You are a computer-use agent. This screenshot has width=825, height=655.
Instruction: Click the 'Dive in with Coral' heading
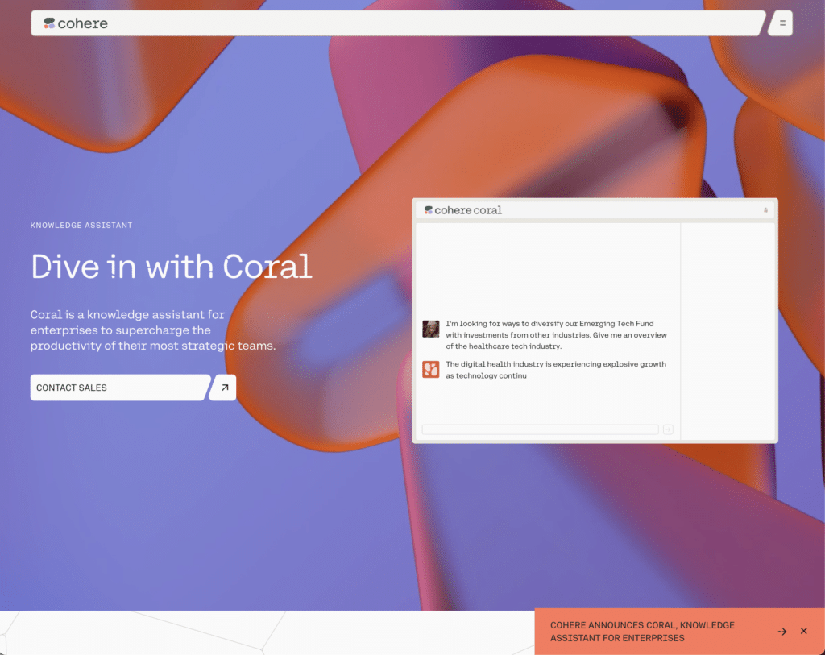coord(172,267)
